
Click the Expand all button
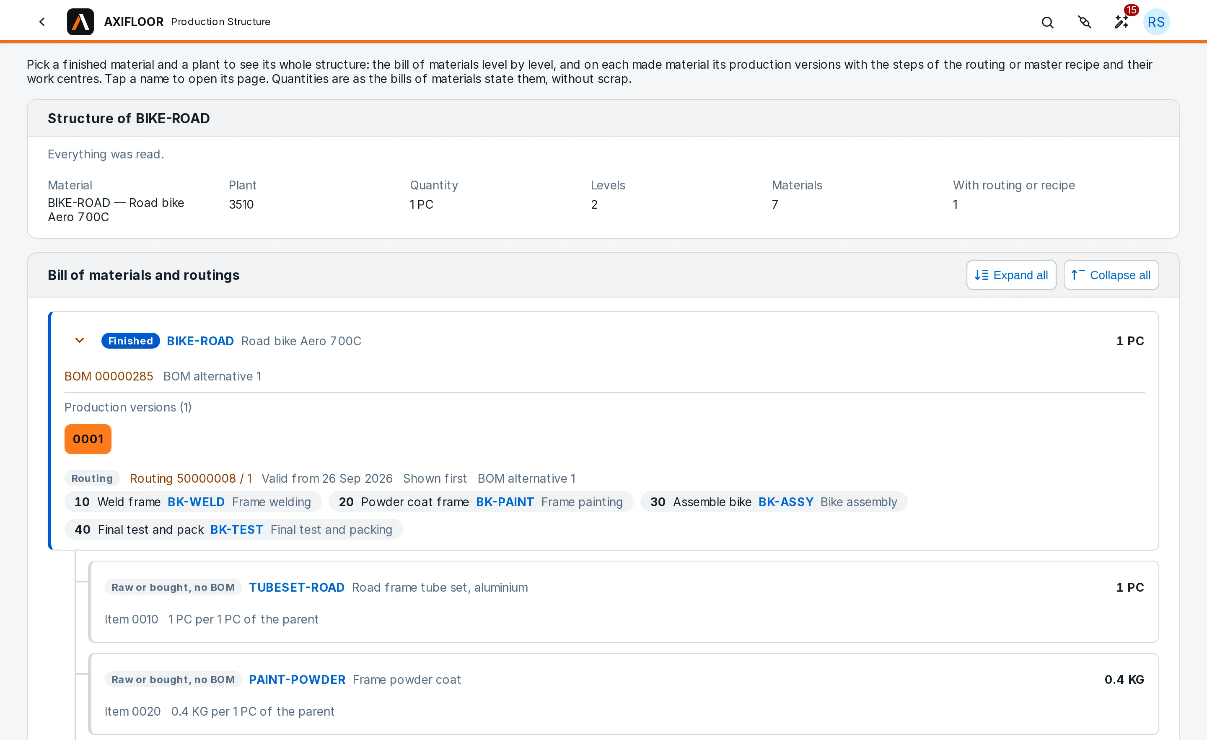click(x=1011, y=275)
